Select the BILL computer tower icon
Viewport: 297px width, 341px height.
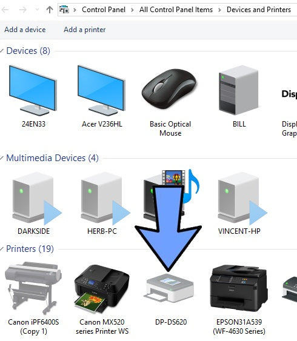[x=239, y=97]
